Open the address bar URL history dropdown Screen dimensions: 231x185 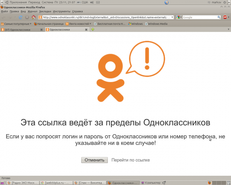(172, 17)
